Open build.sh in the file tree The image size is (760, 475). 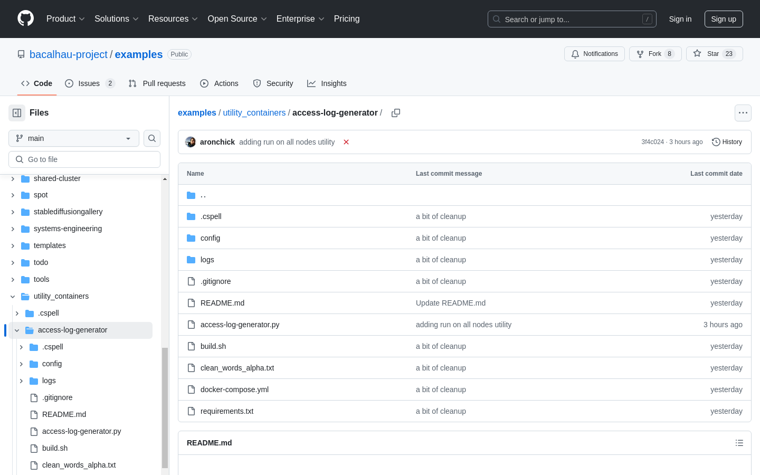click(55, 448)
